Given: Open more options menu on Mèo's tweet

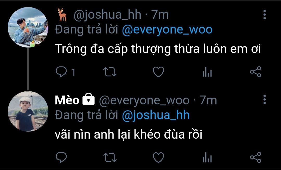Looking at the screenshot, I should coord(265,100).
